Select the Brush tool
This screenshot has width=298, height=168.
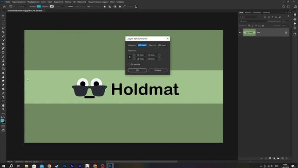coord(3,56)
